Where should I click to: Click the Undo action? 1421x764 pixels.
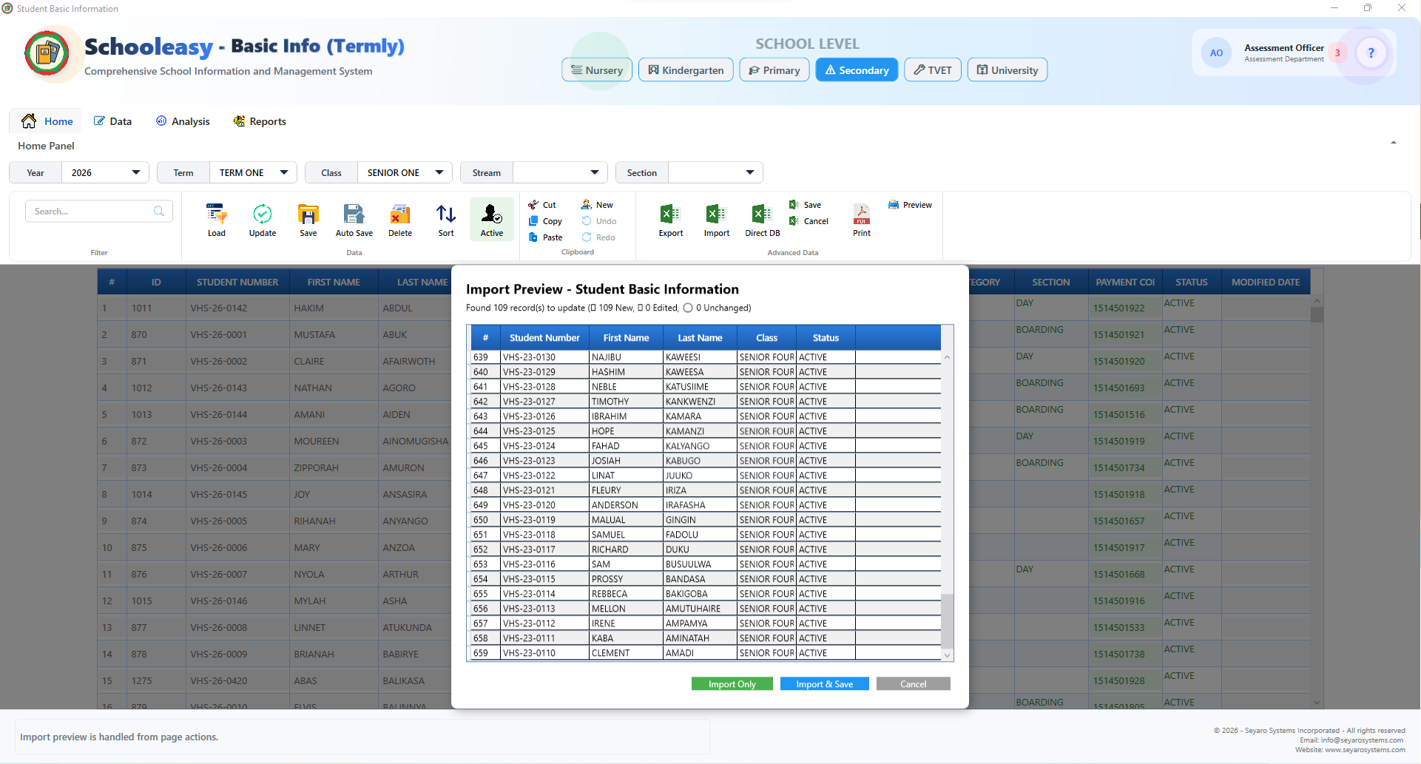pos(598,221)
